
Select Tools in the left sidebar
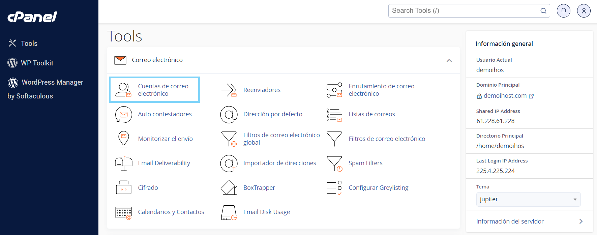pos(29,43)
